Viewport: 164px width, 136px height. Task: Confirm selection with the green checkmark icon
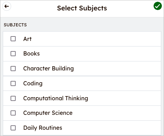158,6
